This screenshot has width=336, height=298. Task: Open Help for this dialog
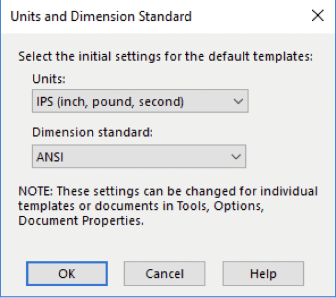pos(263,274)
